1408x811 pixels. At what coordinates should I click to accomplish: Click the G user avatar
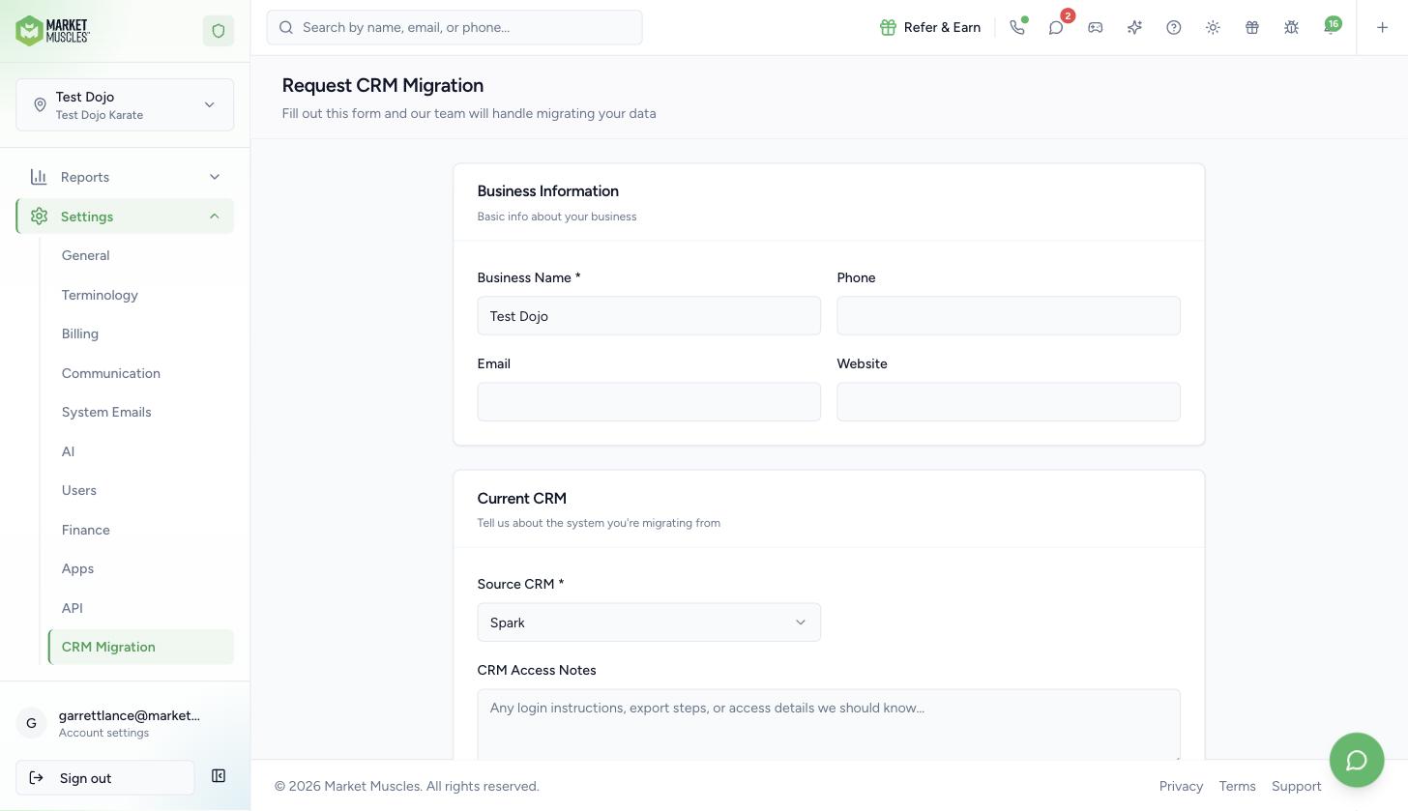pos(31,722)
